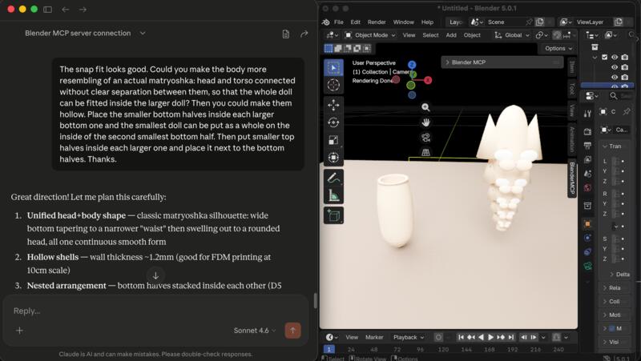The height and width of the screenshot is (361, 641).
Task: Open the Add menu in viewport header
Action: coord(451,35)
